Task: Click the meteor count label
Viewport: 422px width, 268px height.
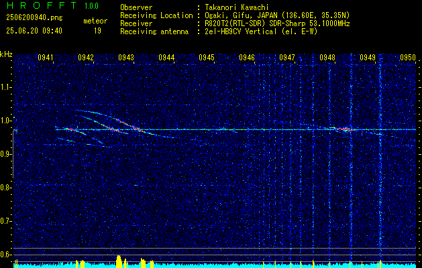Action: click(x=95, y=21)
